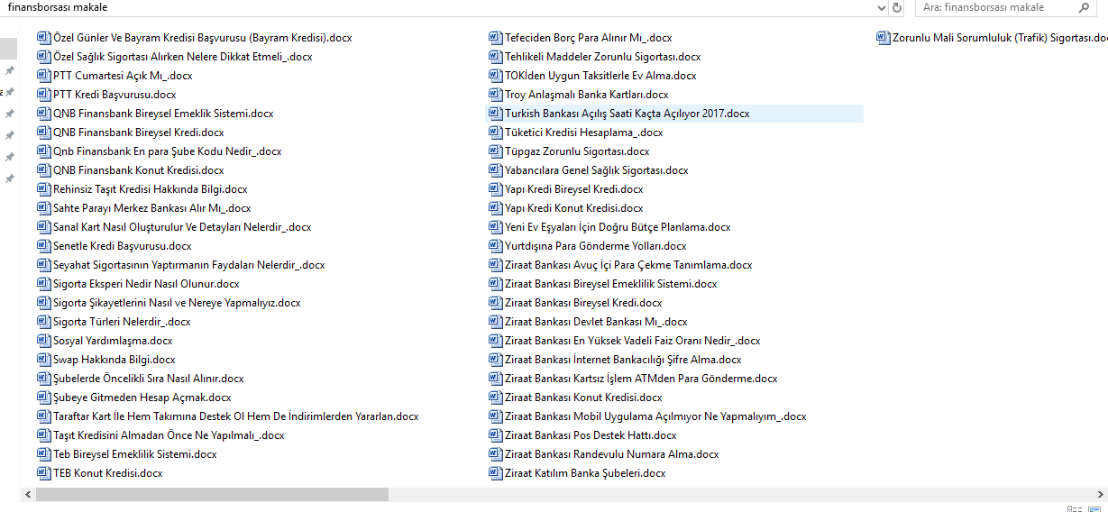The image size is (1108, 512).
Task: Click the TEB Konut Kredisi.docx icon
Action: click(44, 473)
